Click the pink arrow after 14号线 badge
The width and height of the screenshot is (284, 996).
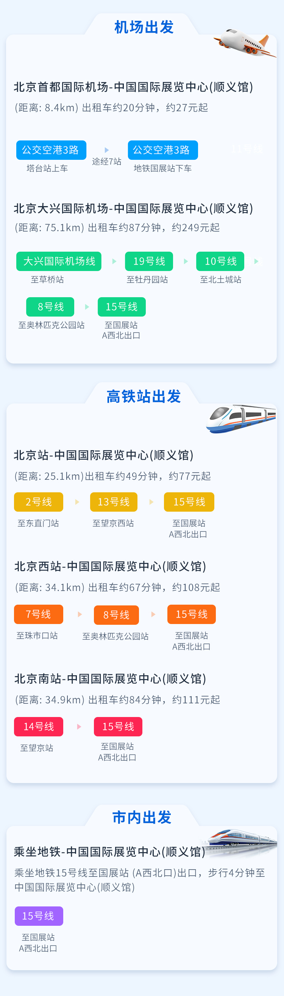tap(79, 727)
